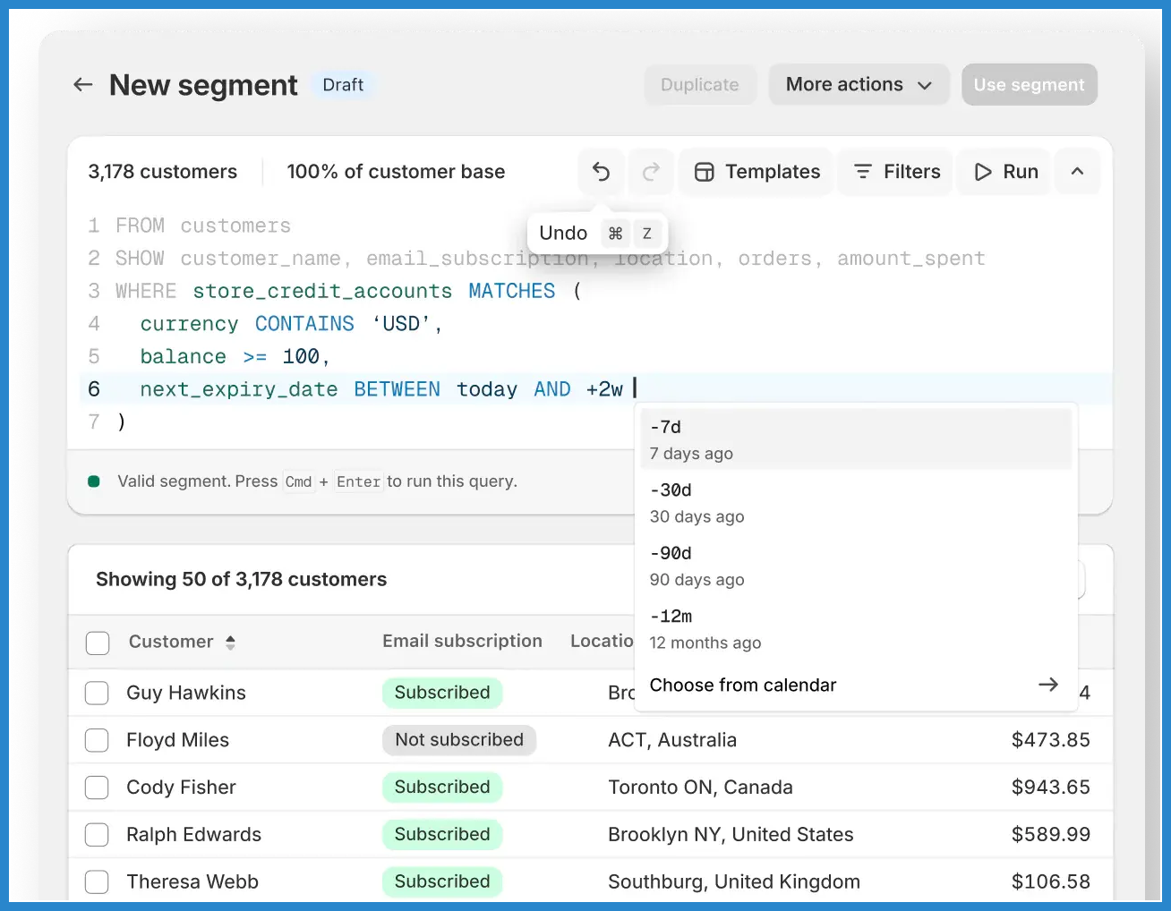Click the $106.58 amount

click(1050, 881)
